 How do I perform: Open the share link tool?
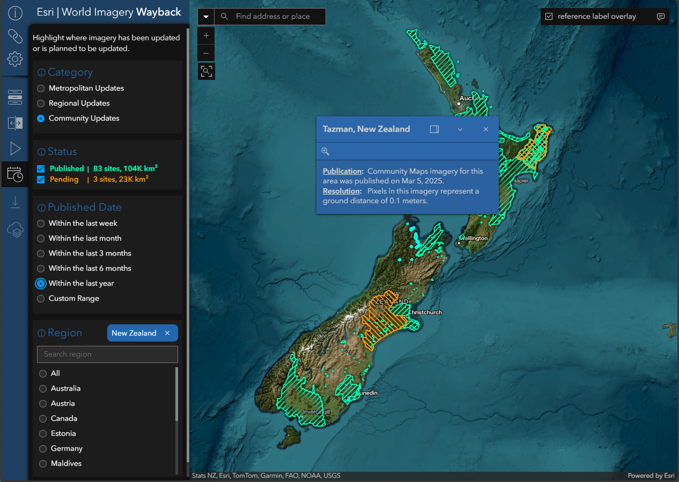[15, 36]
